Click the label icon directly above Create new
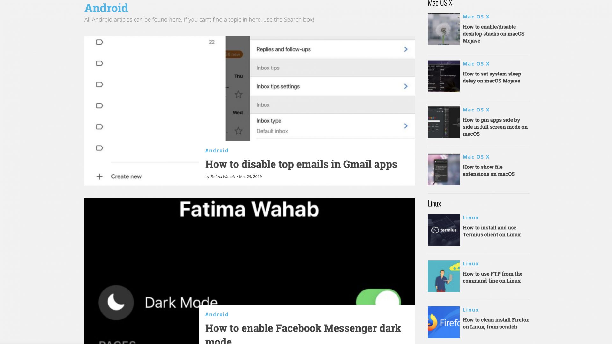The height and width of the screenshot is (344, 612). point(99,148)
